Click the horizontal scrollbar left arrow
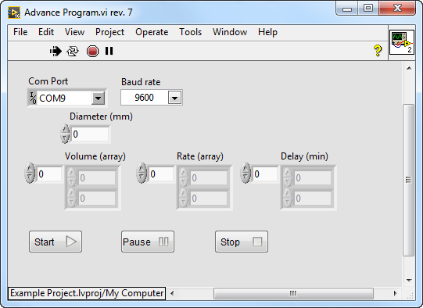The width and height of the screenshot is (423, 308). pos(172,293)
